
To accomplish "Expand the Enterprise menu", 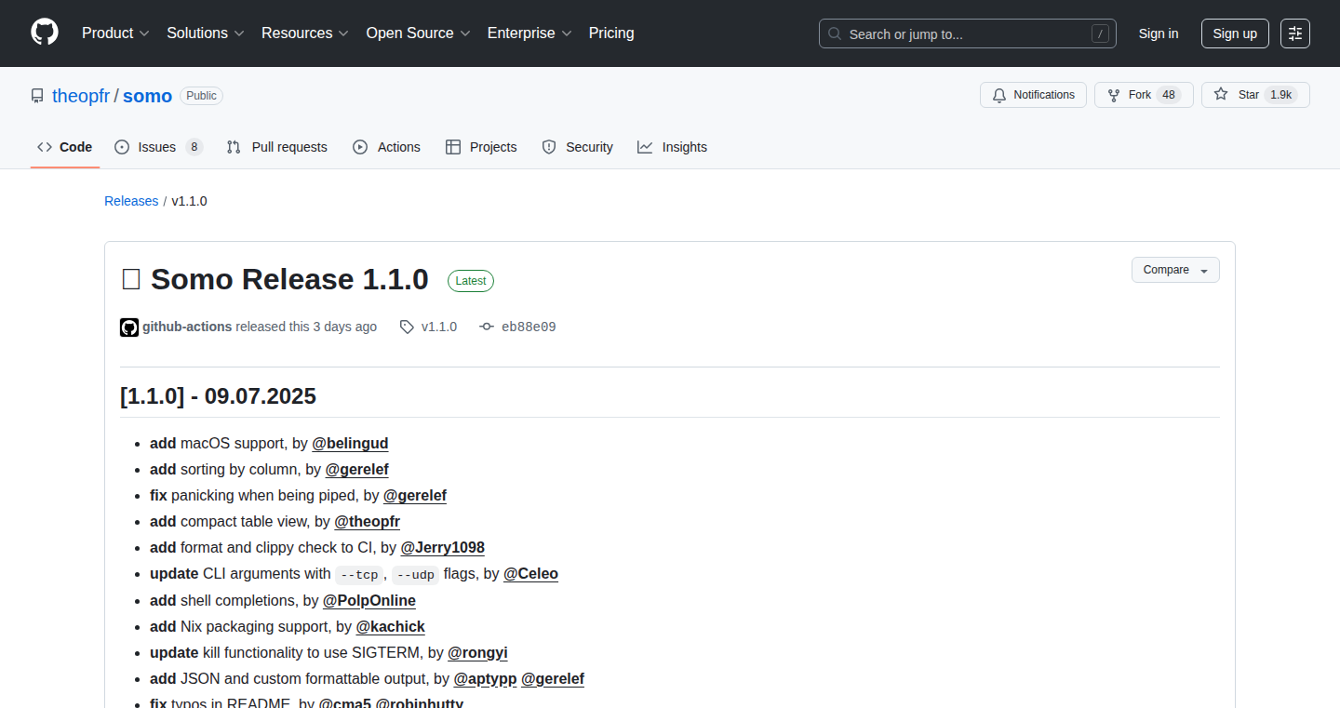I will 529,33.
